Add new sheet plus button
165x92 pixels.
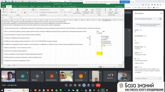14,65
